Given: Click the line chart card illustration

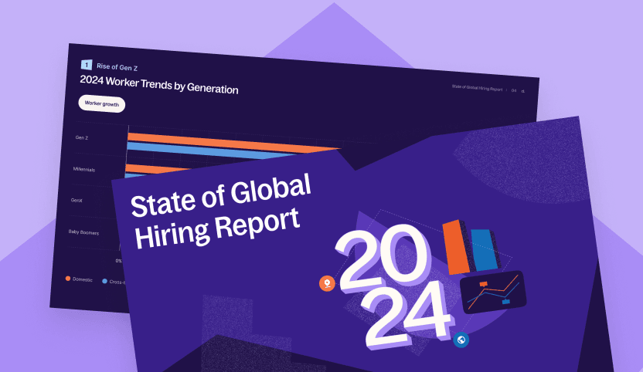Looking at the screenshot, I should tap(492, 292).
